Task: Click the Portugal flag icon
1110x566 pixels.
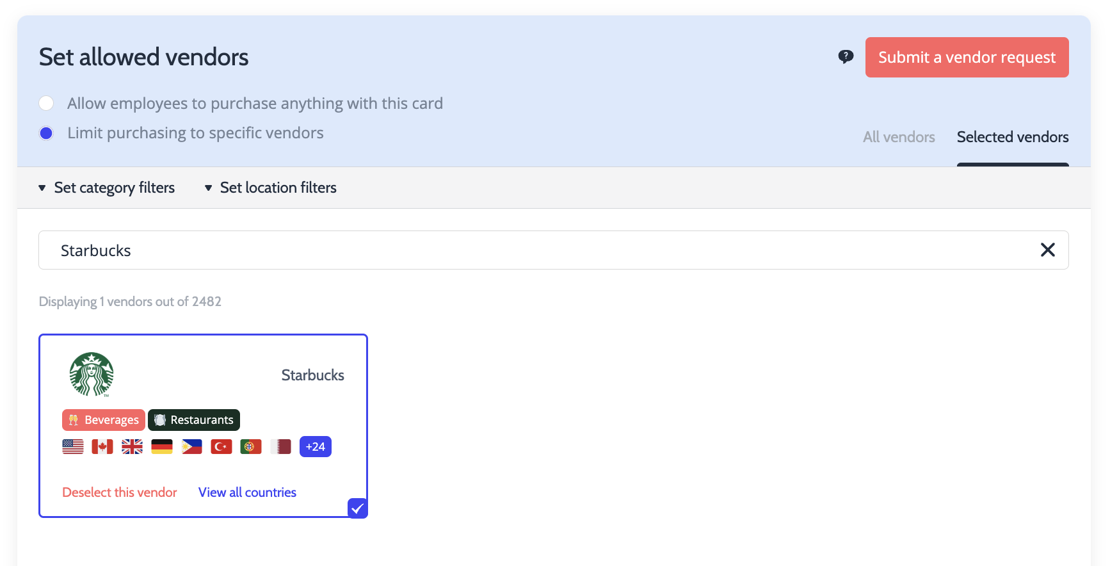Action: (251, 446)
